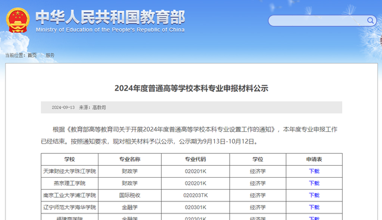Select 财政学 in the 天津财经大学珠江学院 row
This screenshot has width=382, height=220.
click(x=130, y=171)
